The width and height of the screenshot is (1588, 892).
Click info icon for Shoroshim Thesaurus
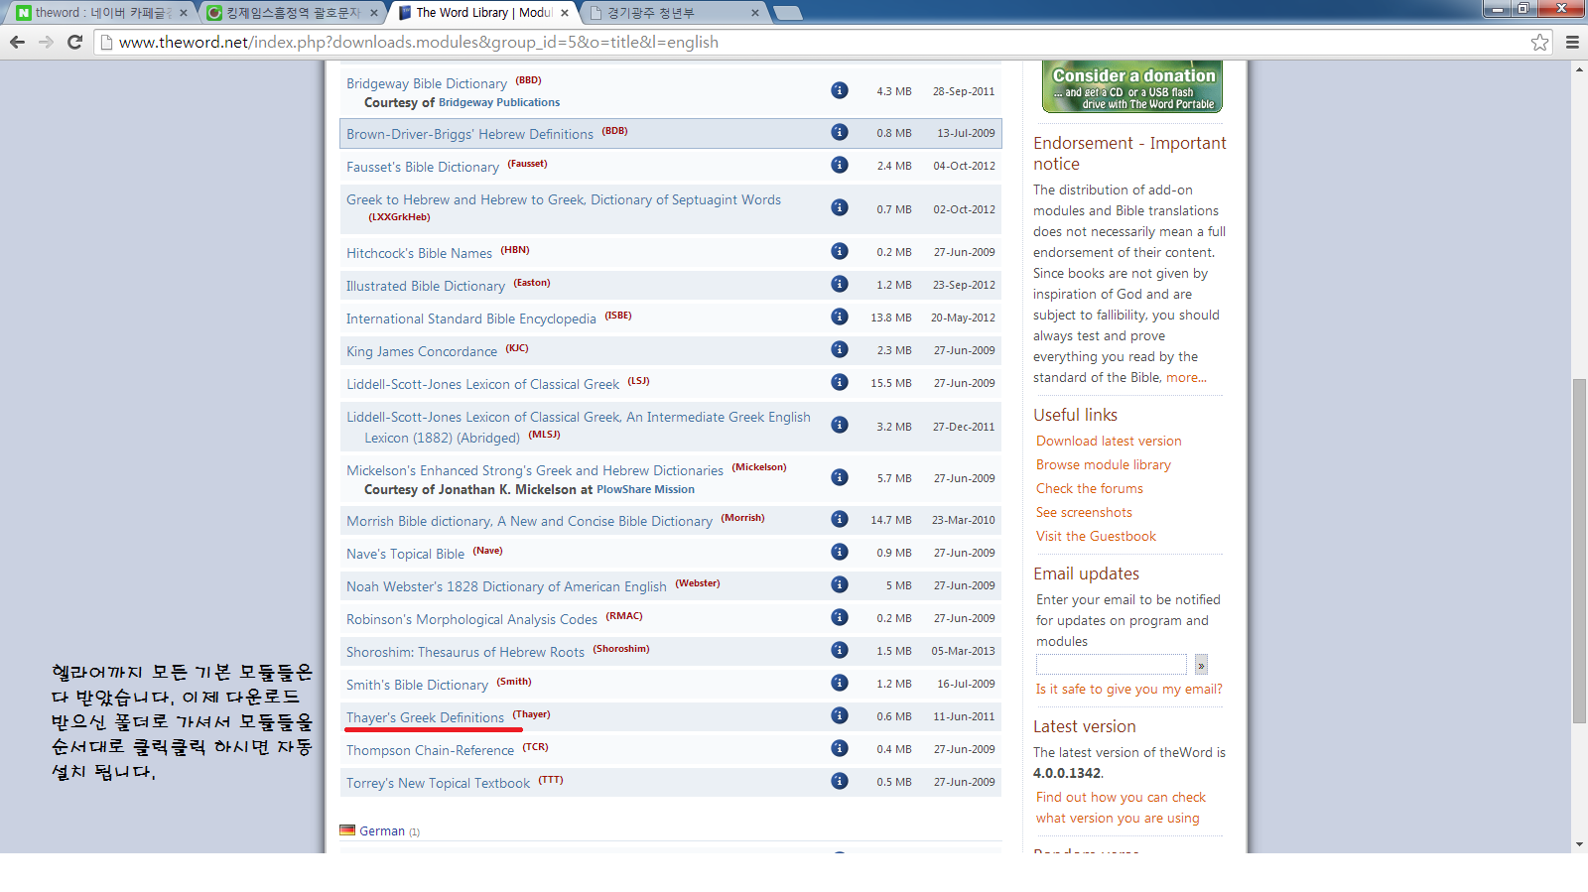[x=840, y=650]
